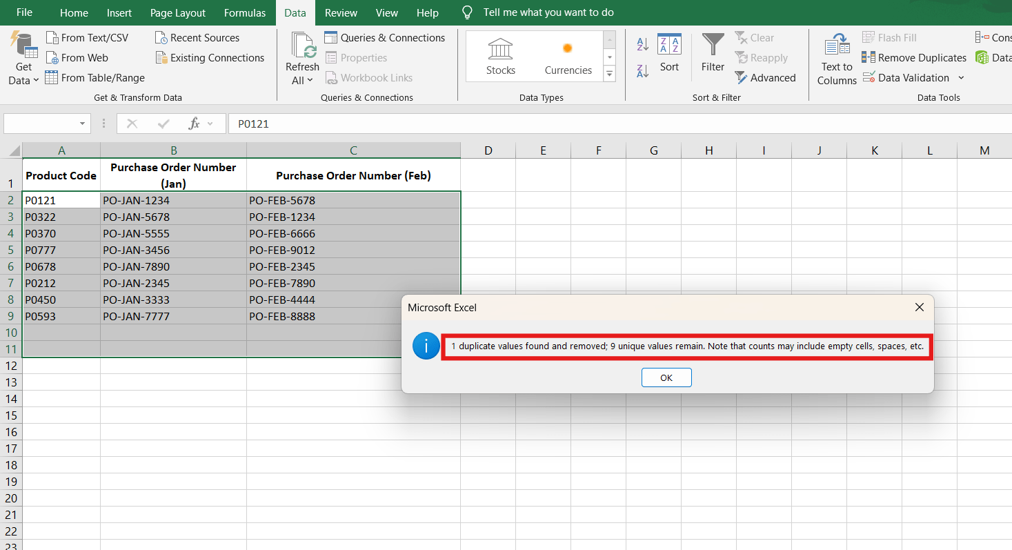The width and height of the screenshot is (1012, 550).
Task: Expand the Insert Function dropdown arrow
Action: [x=210, y=124]
